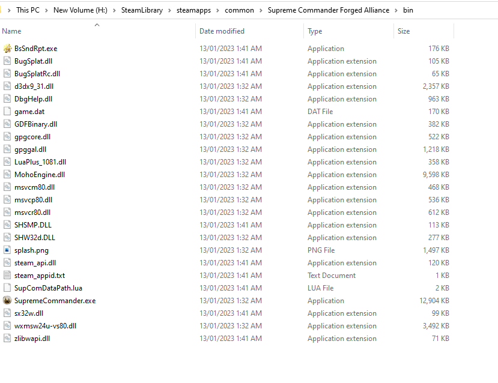This screenshot has width=498, height=383.
Task: Click the SHSMP.DLL file icon
Action: point(7,225)
